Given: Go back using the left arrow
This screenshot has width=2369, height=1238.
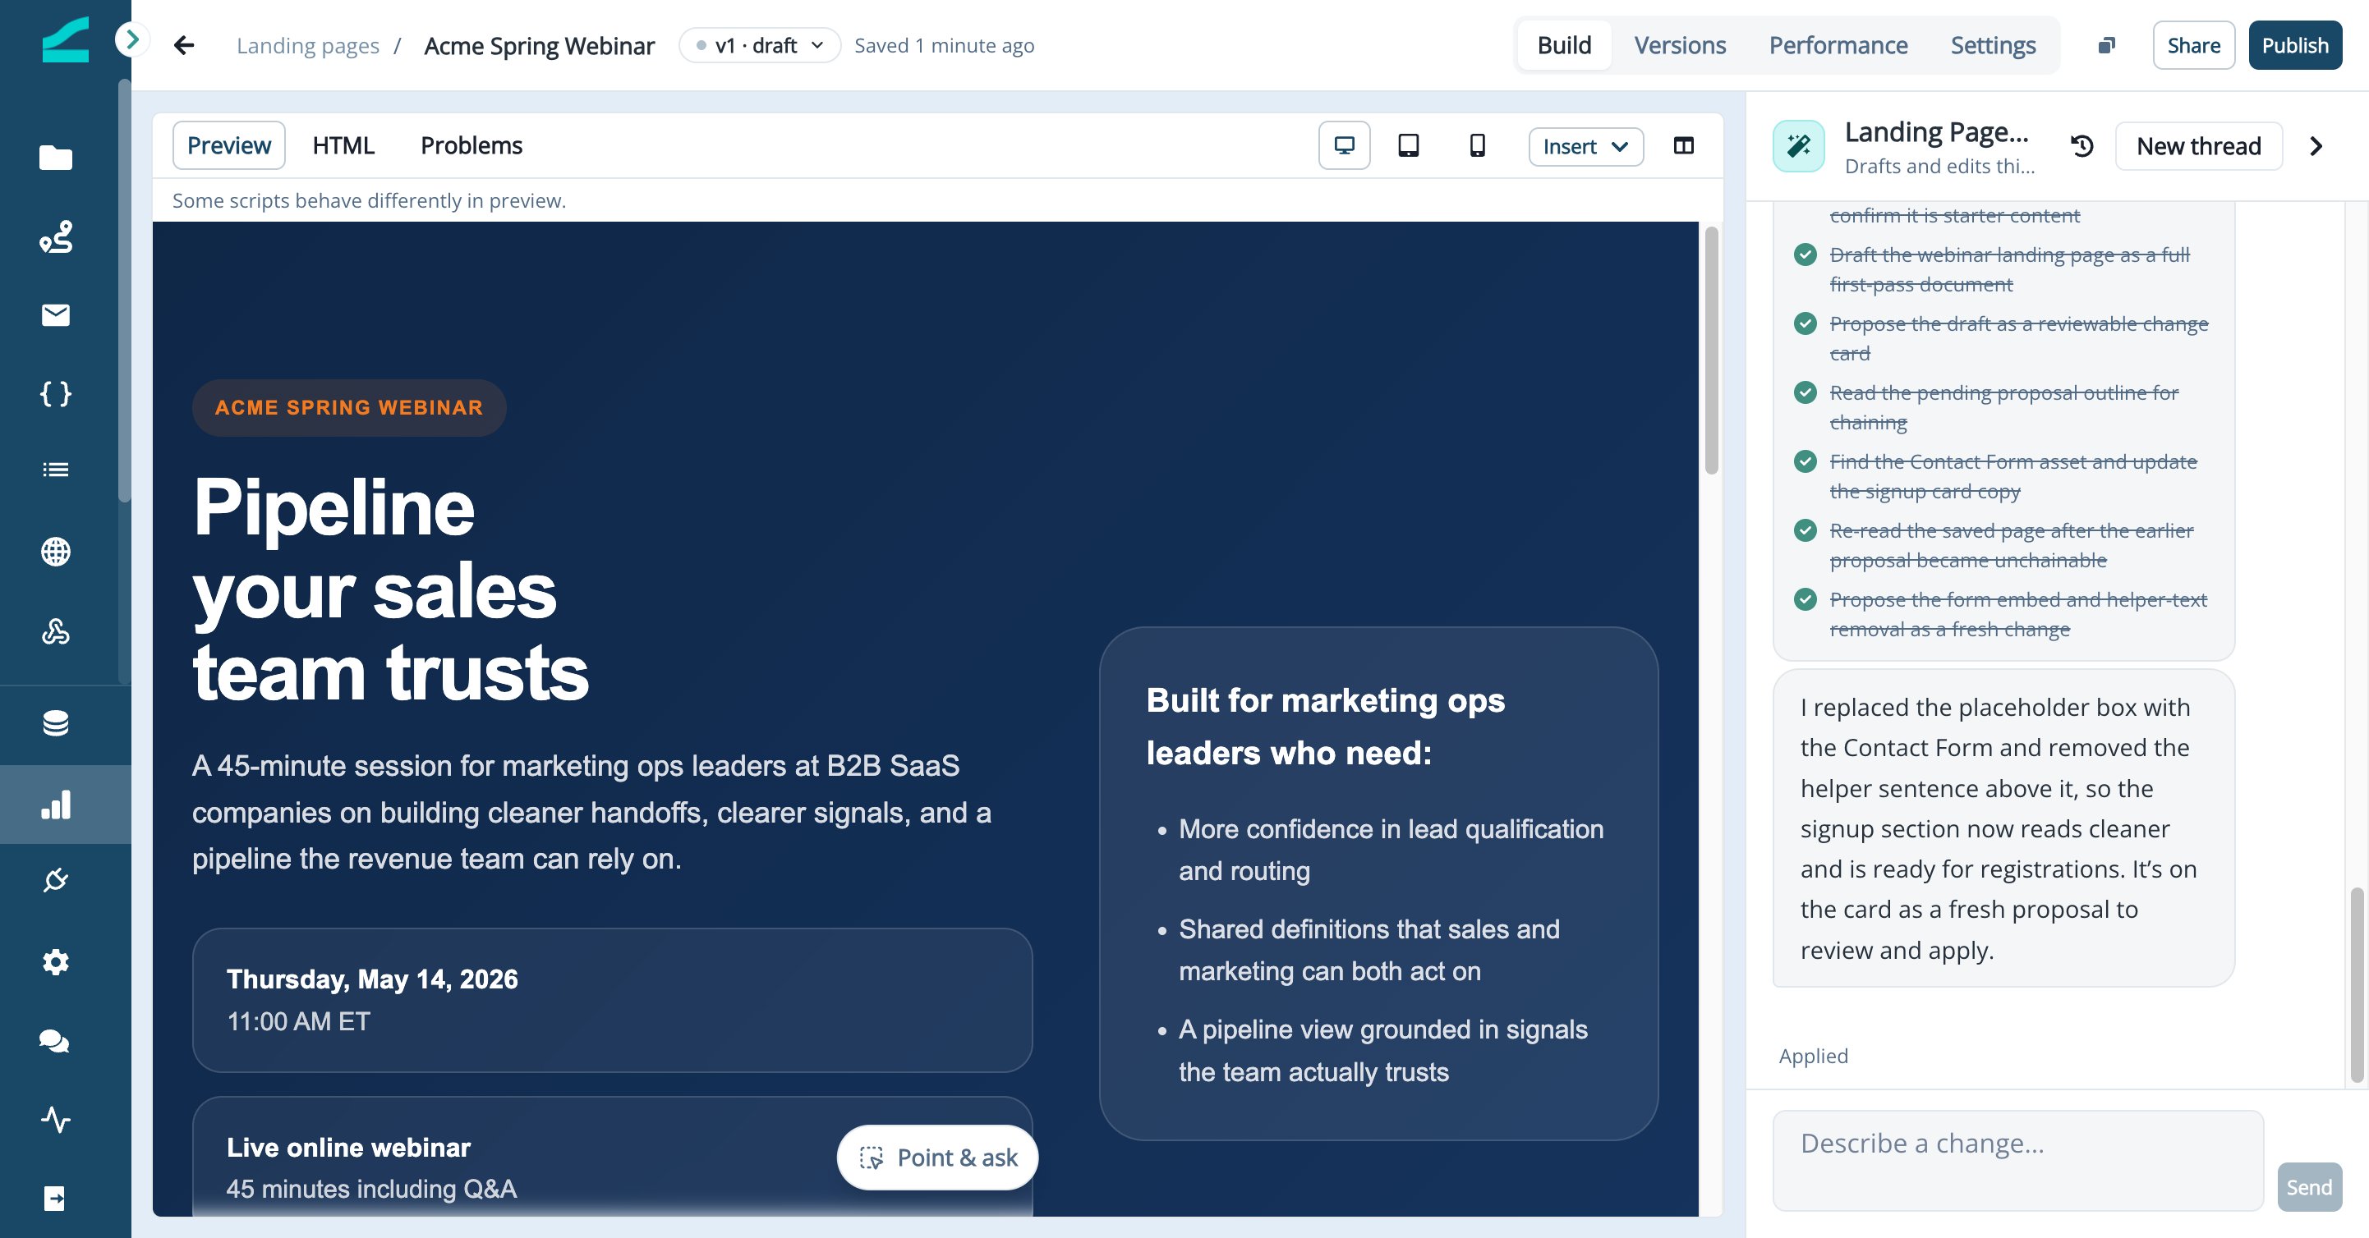Looking at the screenshot, I should [185, 45].
